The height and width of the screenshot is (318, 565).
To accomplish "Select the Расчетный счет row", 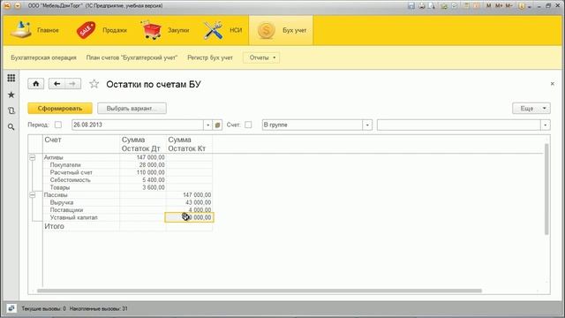I will [127, 173].
